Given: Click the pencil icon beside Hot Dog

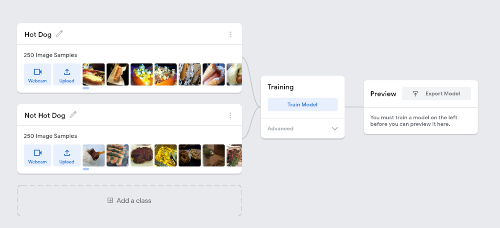Looking at the screenshot, I should (60, 34).
